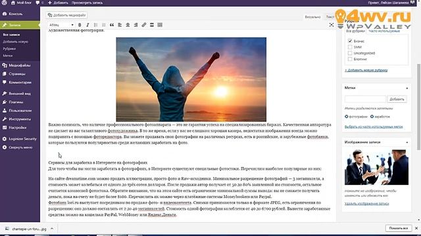Open Инструменты in sidebar
421x236 pixels.
(x=20, y=119)
